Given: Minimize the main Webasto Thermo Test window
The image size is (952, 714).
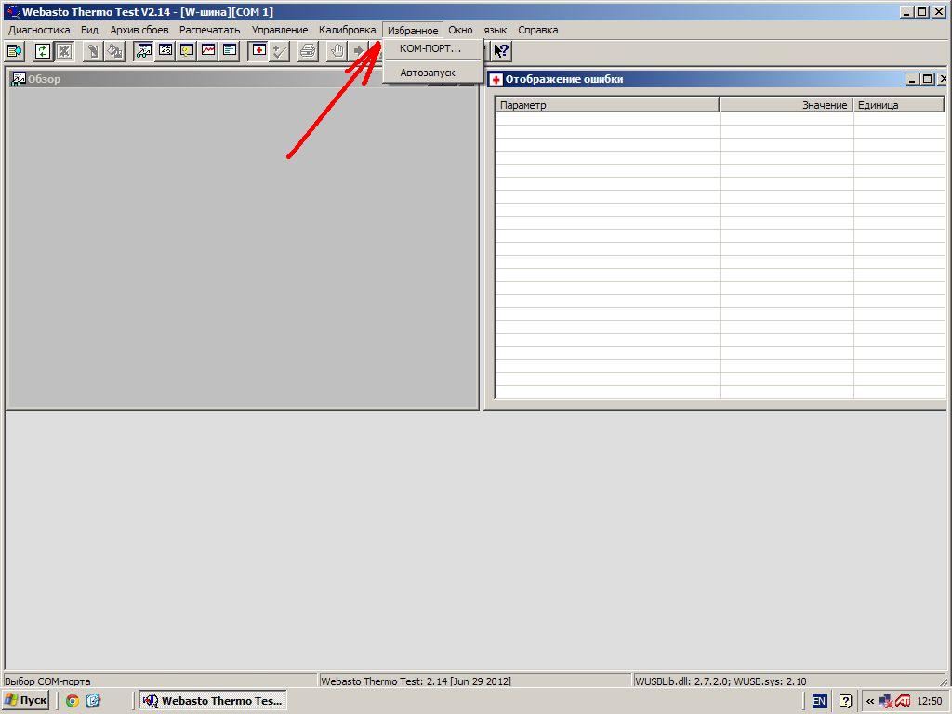Looking at the screenshot, I should coord(906,11).
